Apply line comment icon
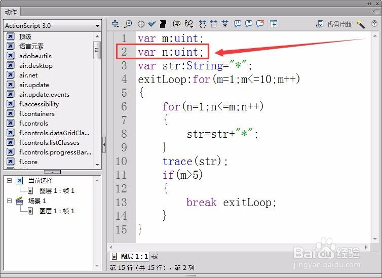Viewport: 382px width, 278px height. [248, 24]
